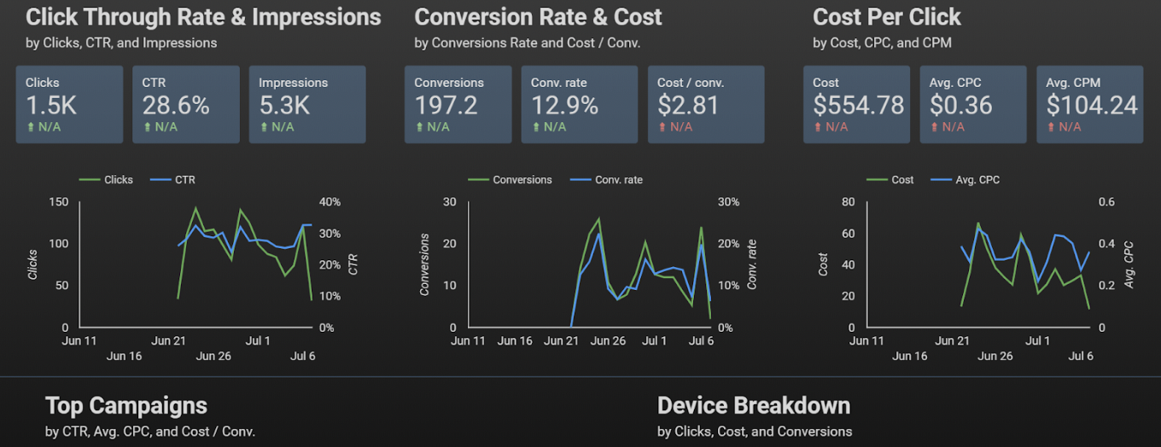
Task: Click the red arrow under Cost / conv.
Action: pyautogui.click(x=662, y=127)
